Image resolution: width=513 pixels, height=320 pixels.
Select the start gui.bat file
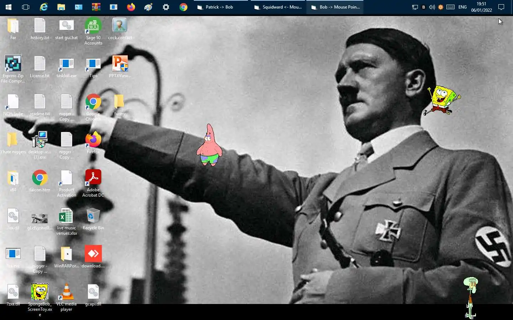tap(66, 29)
